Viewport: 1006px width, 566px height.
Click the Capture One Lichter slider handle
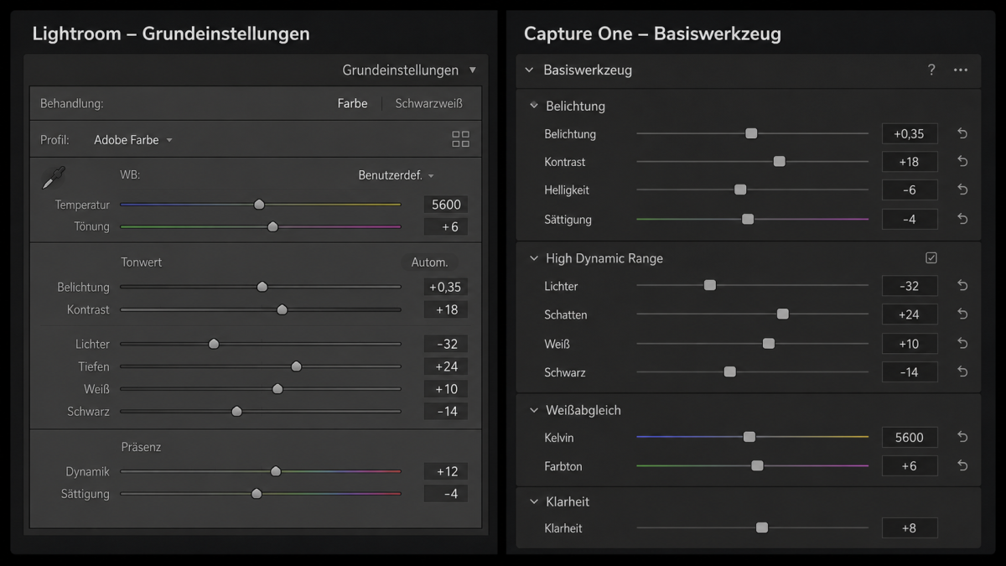coord(710,286)
